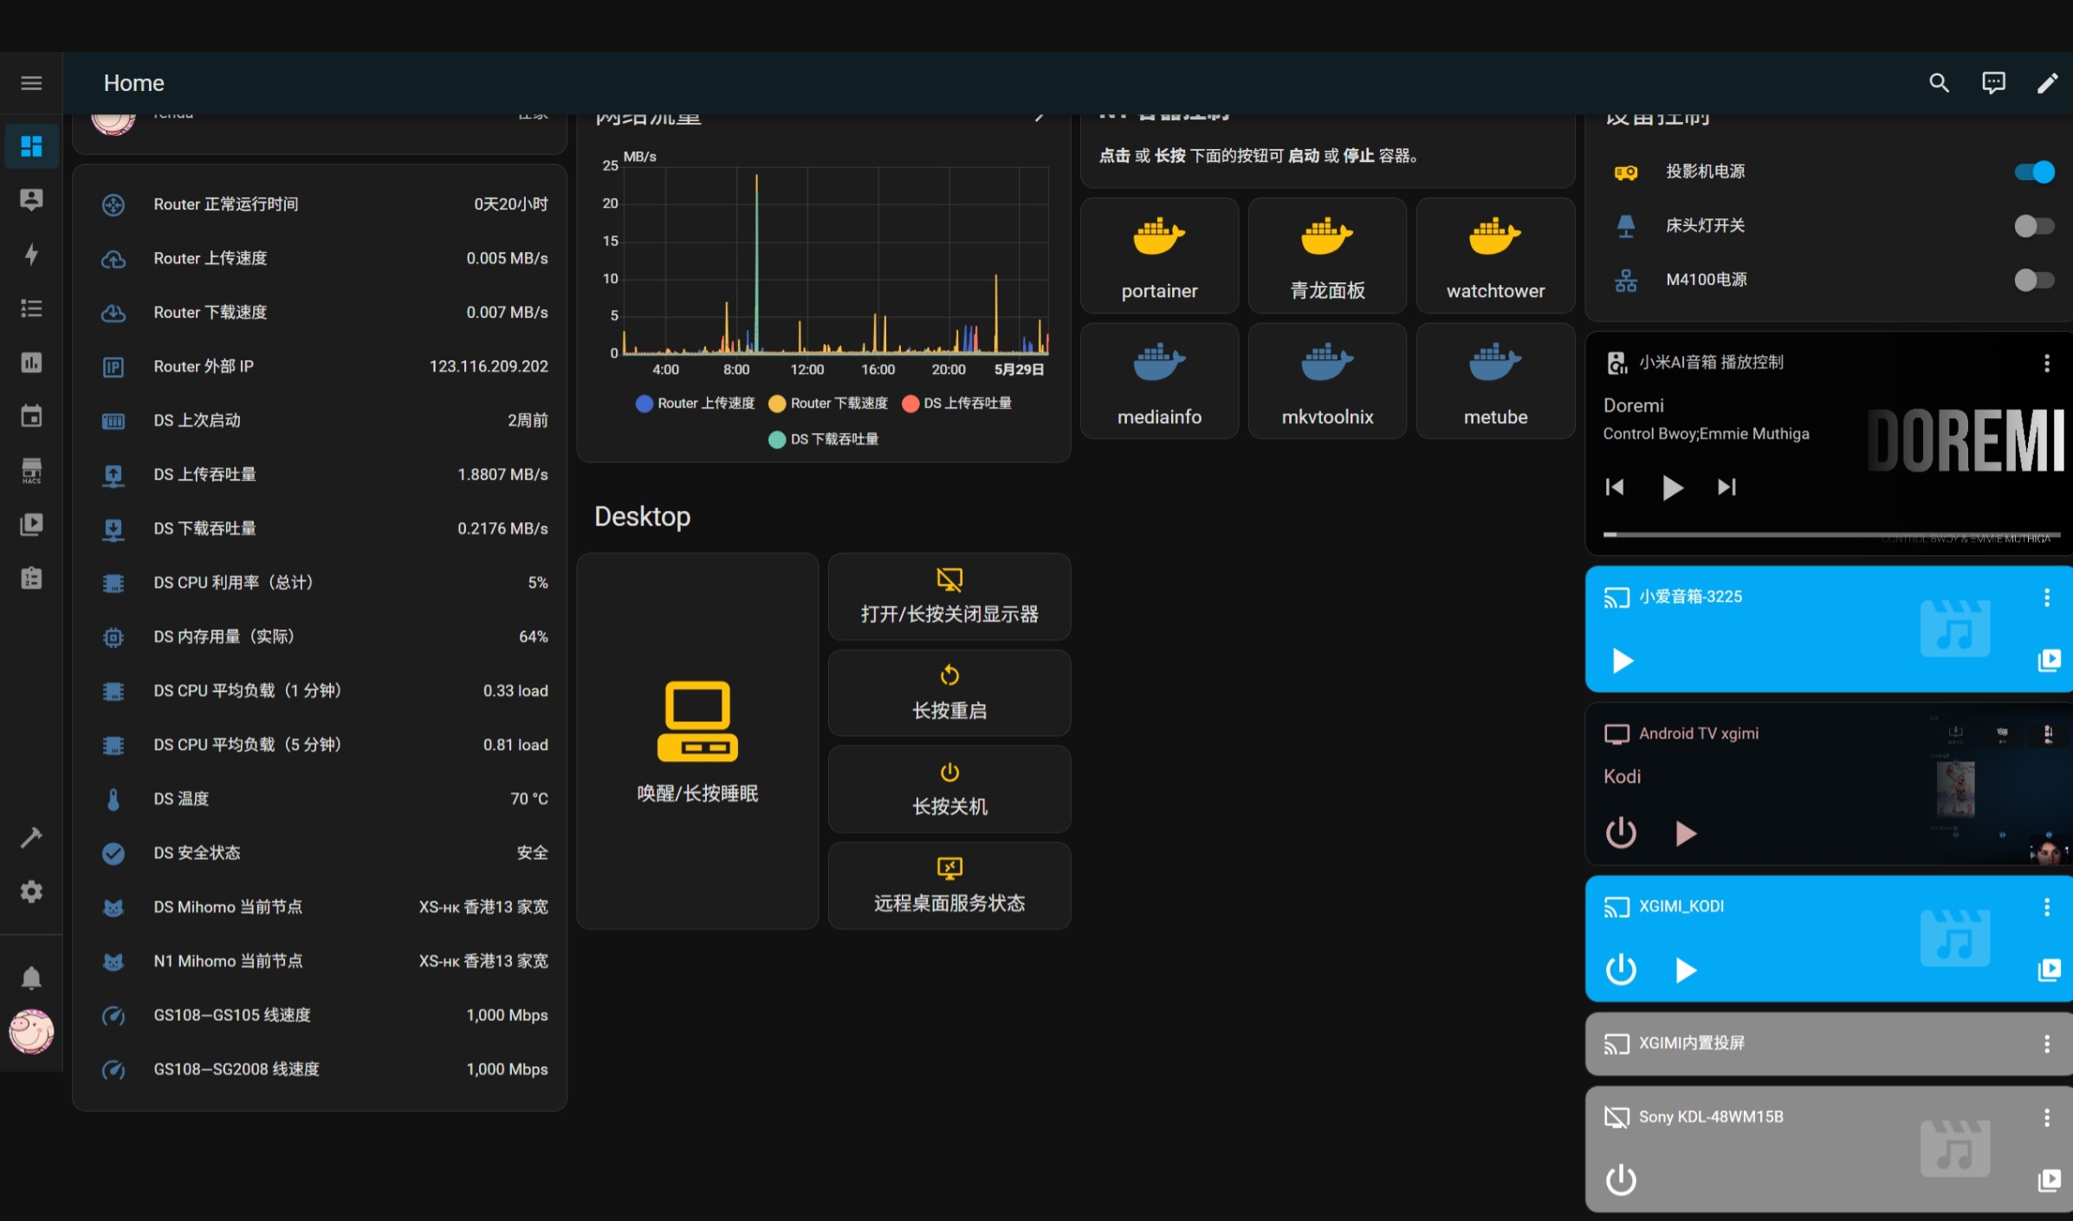Image resolution: width=2073 pixels, height=1221 pixels.
Task: Turn off 投影机电源 switch
Action: coord(2034,171)
